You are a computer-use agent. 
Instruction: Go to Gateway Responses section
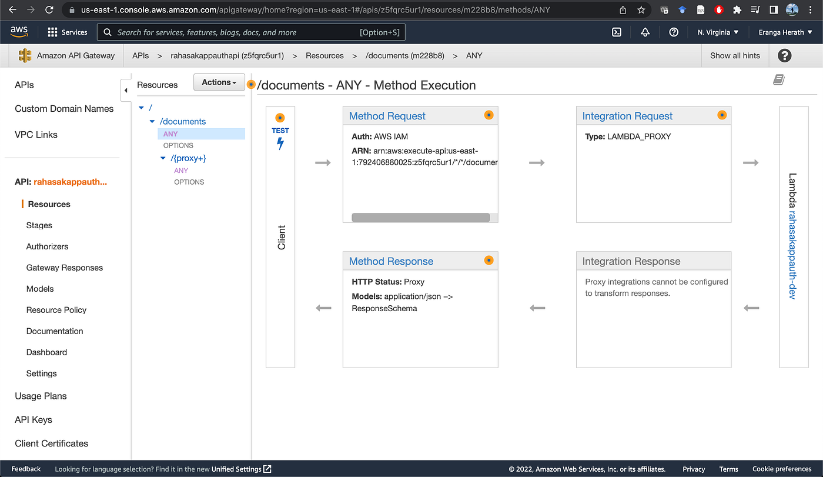click(x=65, y=268)
